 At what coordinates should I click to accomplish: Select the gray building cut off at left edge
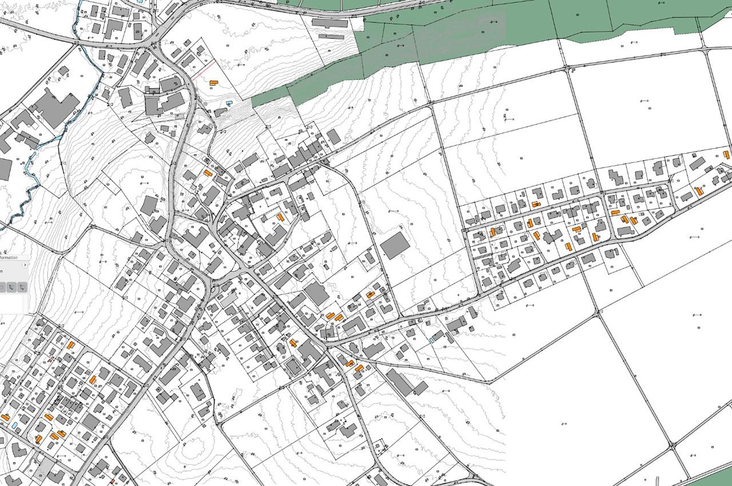pyautogui.click(x=5, y=169)
